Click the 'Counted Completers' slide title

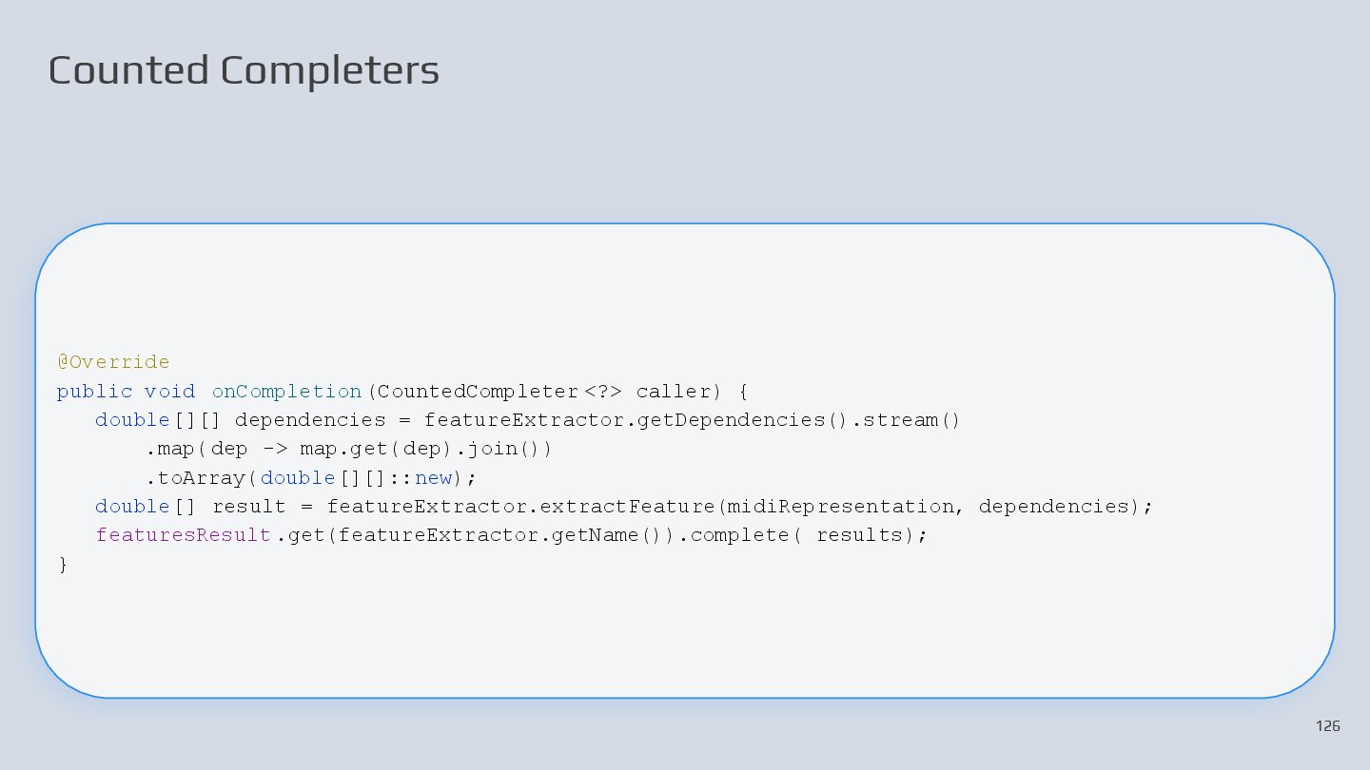pos(244,70)
